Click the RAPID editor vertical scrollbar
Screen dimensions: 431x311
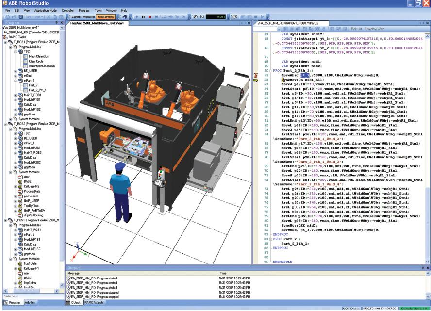[428, 148]
